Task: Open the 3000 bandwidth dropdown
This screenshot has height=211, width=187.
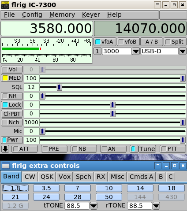Action: [136, 51]
